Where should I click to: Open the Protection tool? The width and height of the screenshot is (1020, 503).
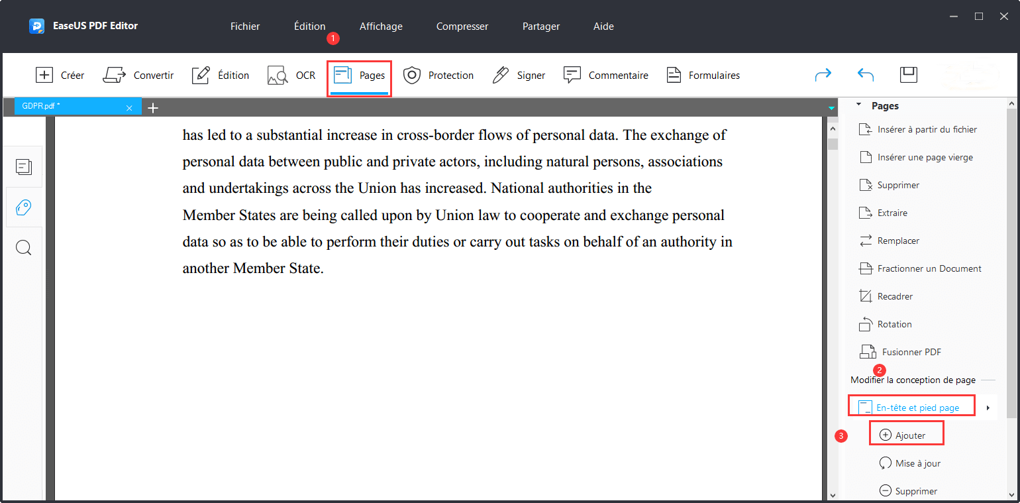pos(438,75)
